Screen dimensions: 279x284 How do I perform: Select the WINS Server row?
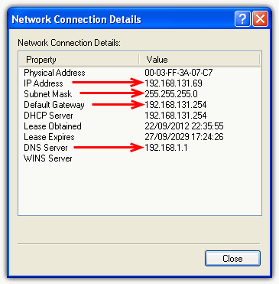pyautogui.click(x=140, y=158)
